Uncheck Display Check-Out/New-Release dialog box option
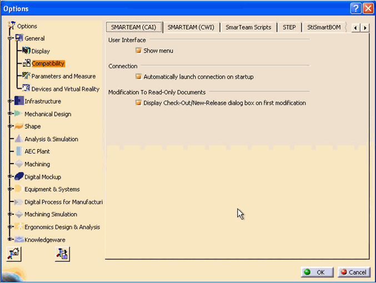Image resolution: width=376 pixels, height=283 pixels. [x=139, y=103]
